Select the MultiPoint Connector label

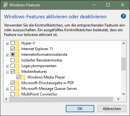tap(39, 94)
